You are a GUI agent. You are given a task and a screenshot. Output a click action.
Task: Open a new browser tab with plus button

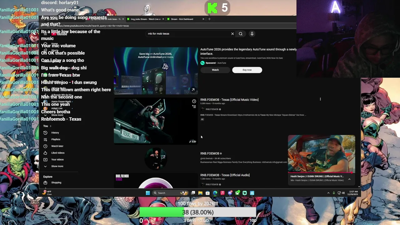point(209,19)
